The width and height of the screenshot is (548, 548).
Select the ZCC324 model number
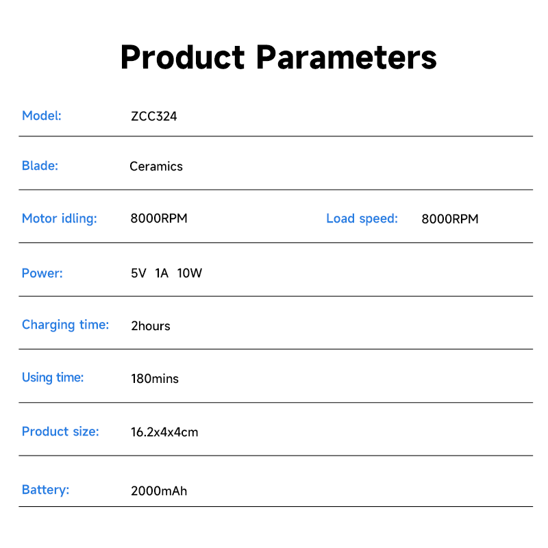(x=153, y=116)
